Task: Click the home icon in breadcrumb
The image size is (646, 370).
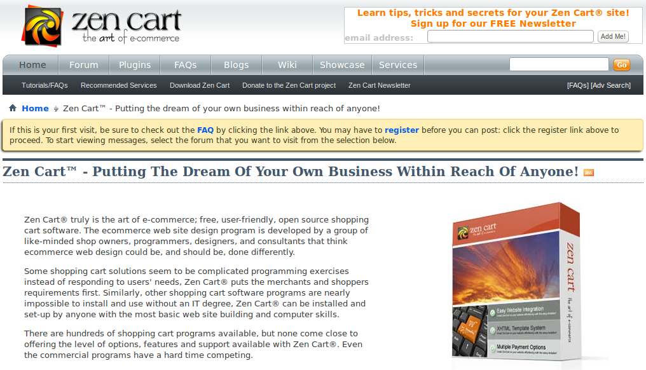Action: tap(13, 108)
